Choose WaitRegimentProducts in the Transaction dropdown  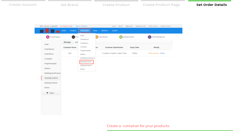(x=87, y=58)
